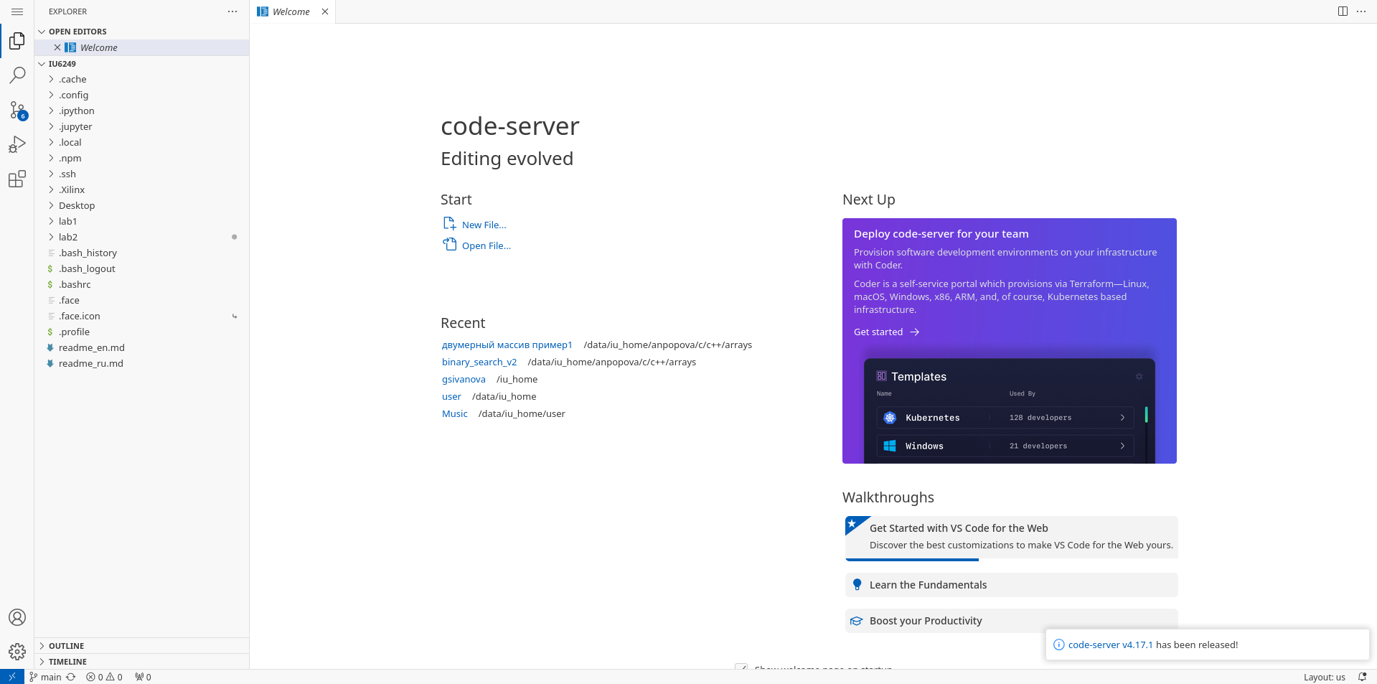
Task: Click Get started in the Coder banner
Action: [878, 332]
